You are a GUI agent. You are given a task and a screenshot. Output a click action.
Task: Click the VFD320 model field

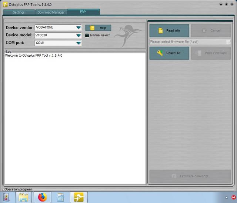tap(58, 35)
